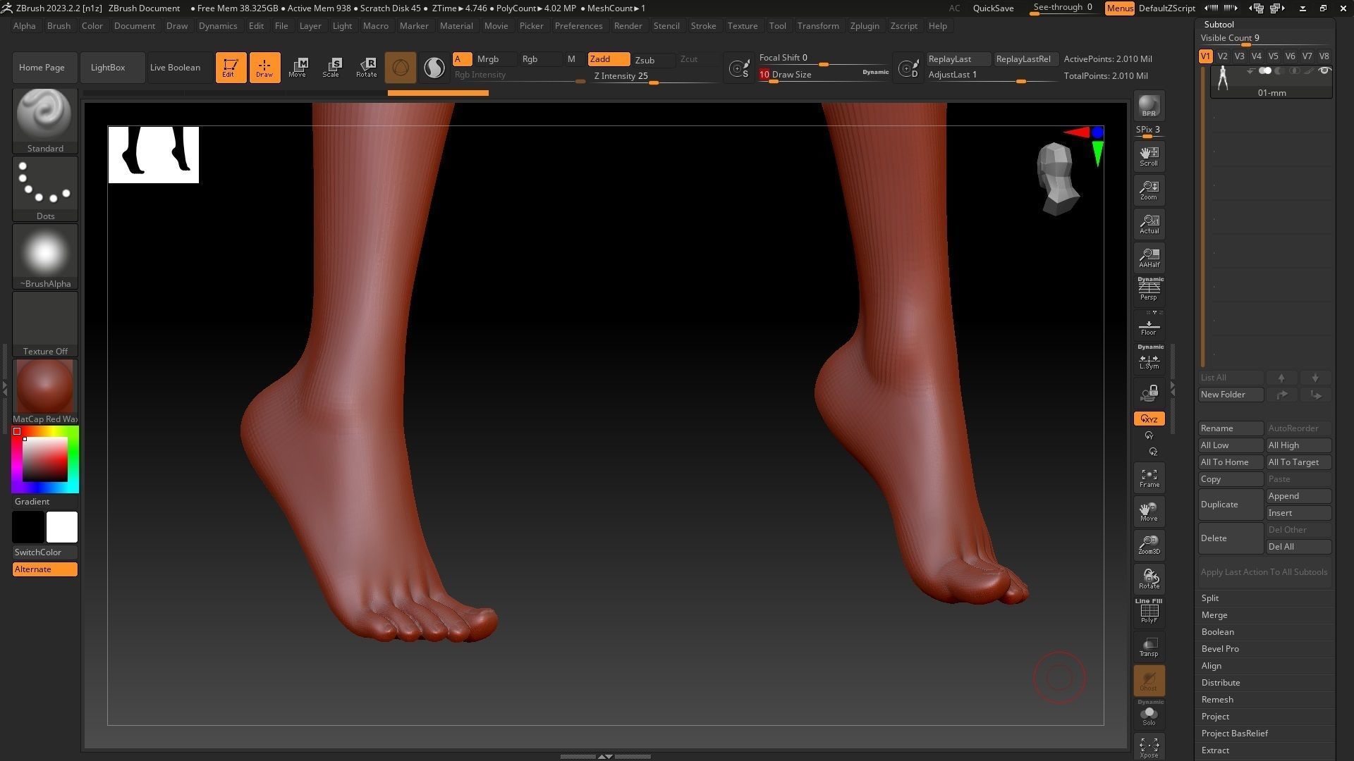Screen dimensions: 1354x761
Task: Click the Xpose icon
Action: (x=1149, y=748)
